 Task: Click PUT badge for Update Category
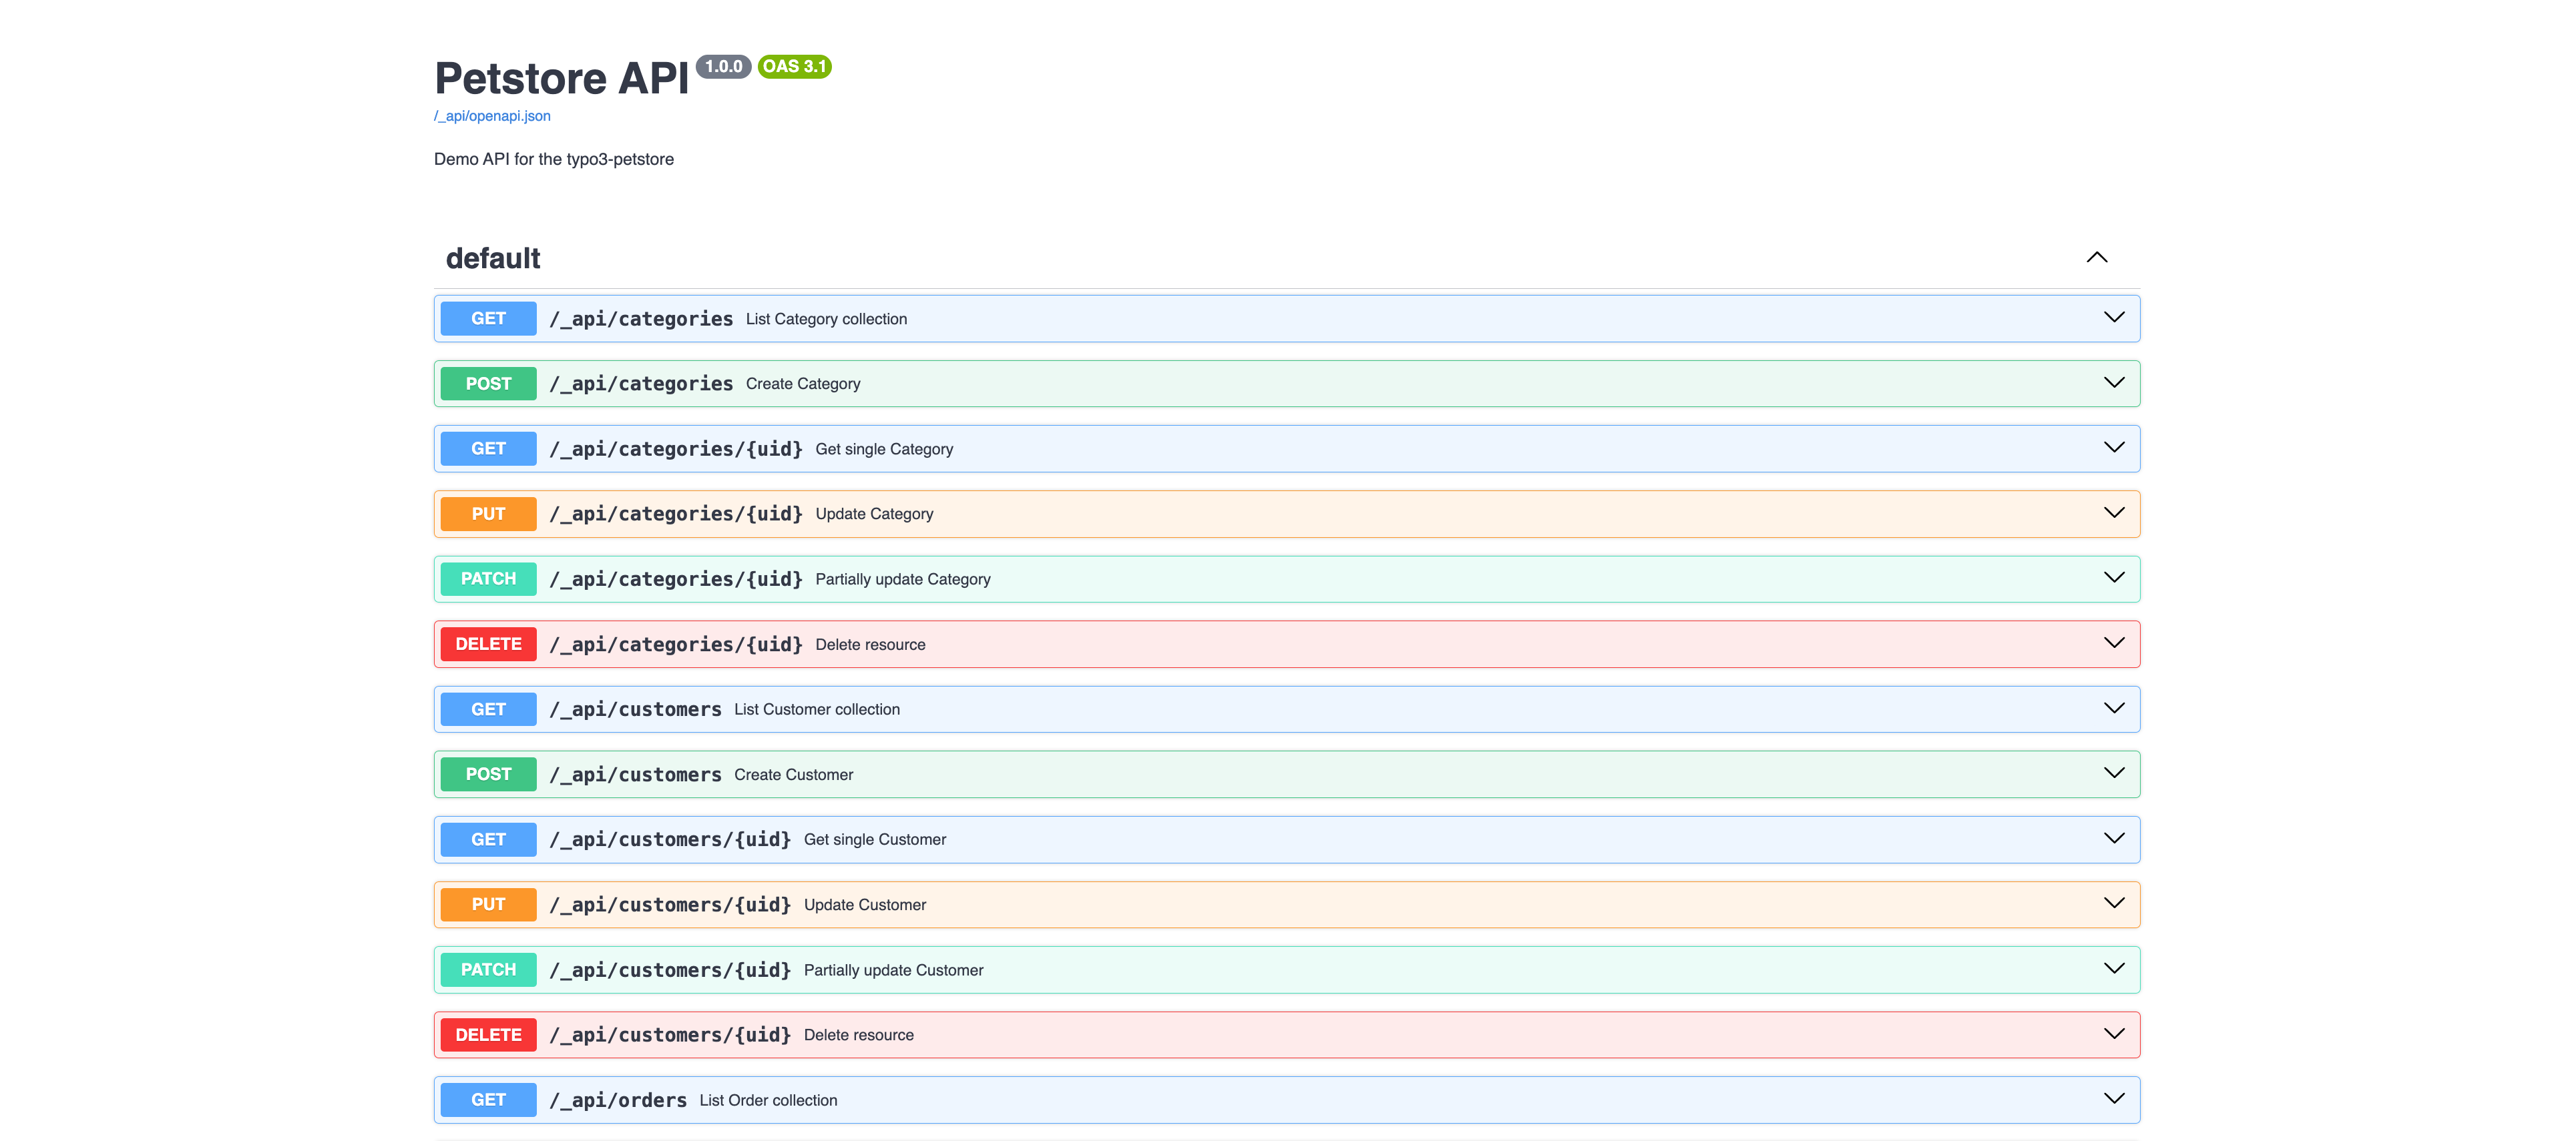point(488,514)
